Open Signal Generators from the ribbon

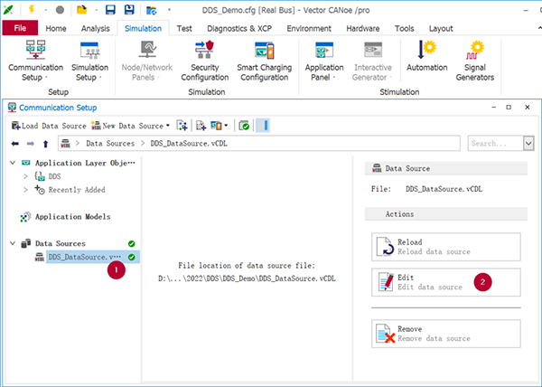point(475,61)
